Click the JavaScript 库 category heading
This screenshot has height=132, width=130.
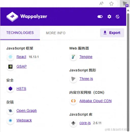81,115
